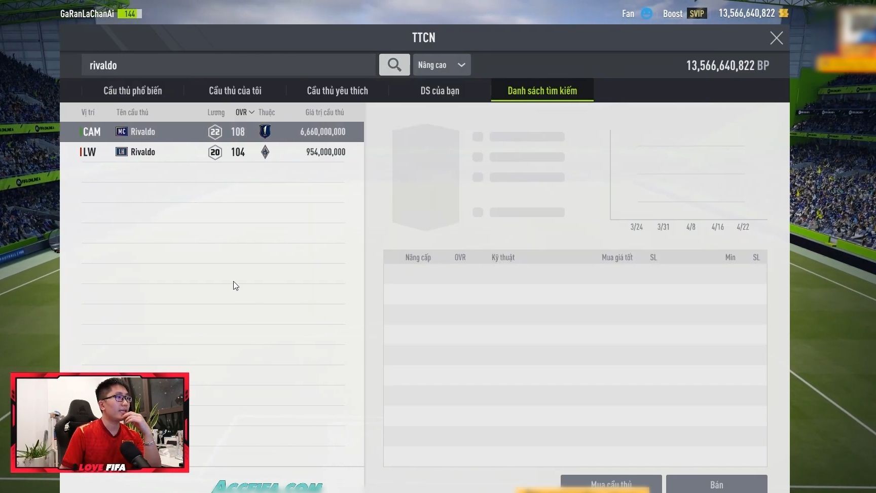Click the LH season badge beside Rivaldo
Image resolution: width=876 pixels, height=493 pixels.
(122, 152)
